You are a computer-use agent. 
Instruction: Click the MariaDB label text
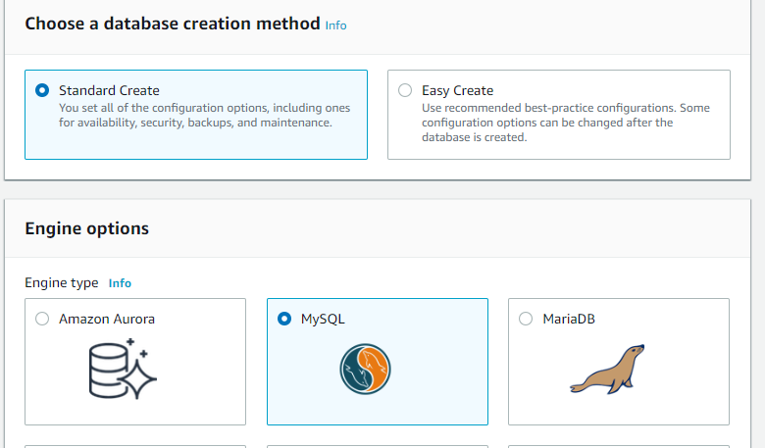[x=569, y=319]
